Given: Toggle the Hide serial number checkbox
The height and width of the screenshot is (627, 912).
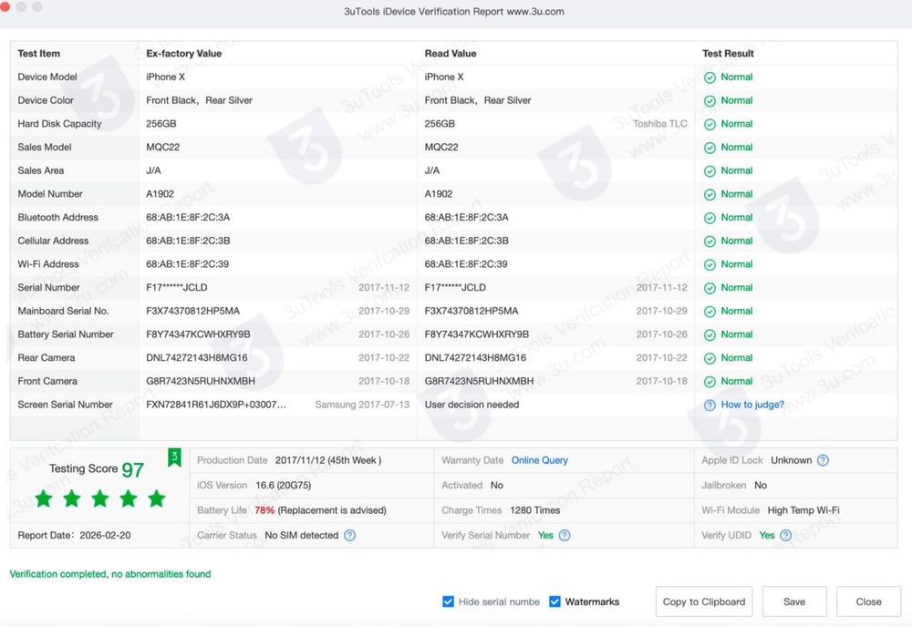Looking at the screenshot, I should (448, 601).
